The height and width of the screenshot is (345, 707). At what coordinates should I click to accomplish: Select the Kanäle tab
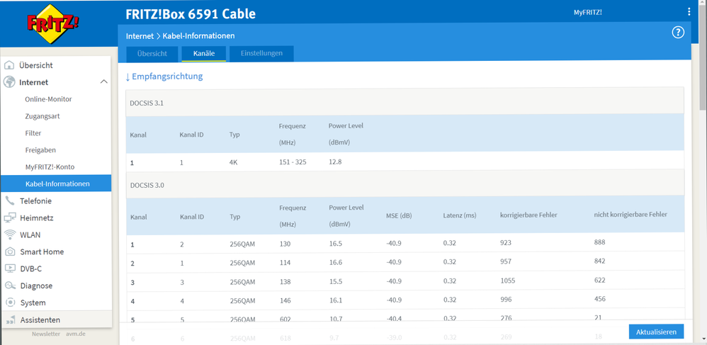[203, 54]
